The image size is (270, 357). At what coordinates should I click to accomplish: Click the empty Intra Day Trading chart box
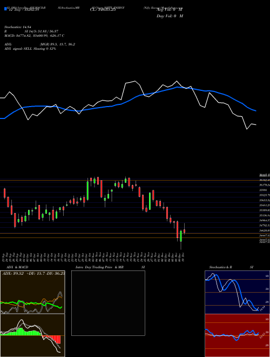pos(108,303)
